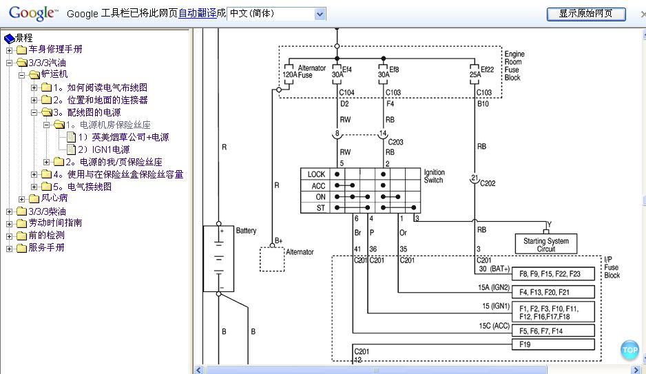Click the 车身修理手册 folder icon
Image resolution: width=646 pixels, height=374 pixels.
[21, 50]
